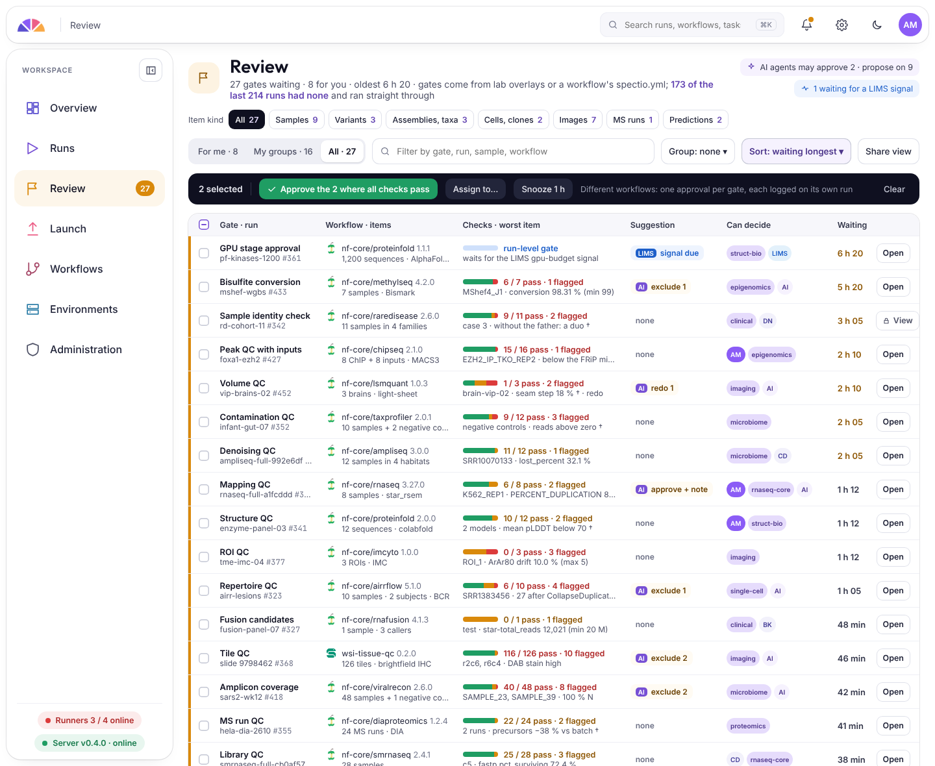Select the Images 7 item kind tab
The width and height of the screenshot is (935, 766).
(x=577, y=119)
